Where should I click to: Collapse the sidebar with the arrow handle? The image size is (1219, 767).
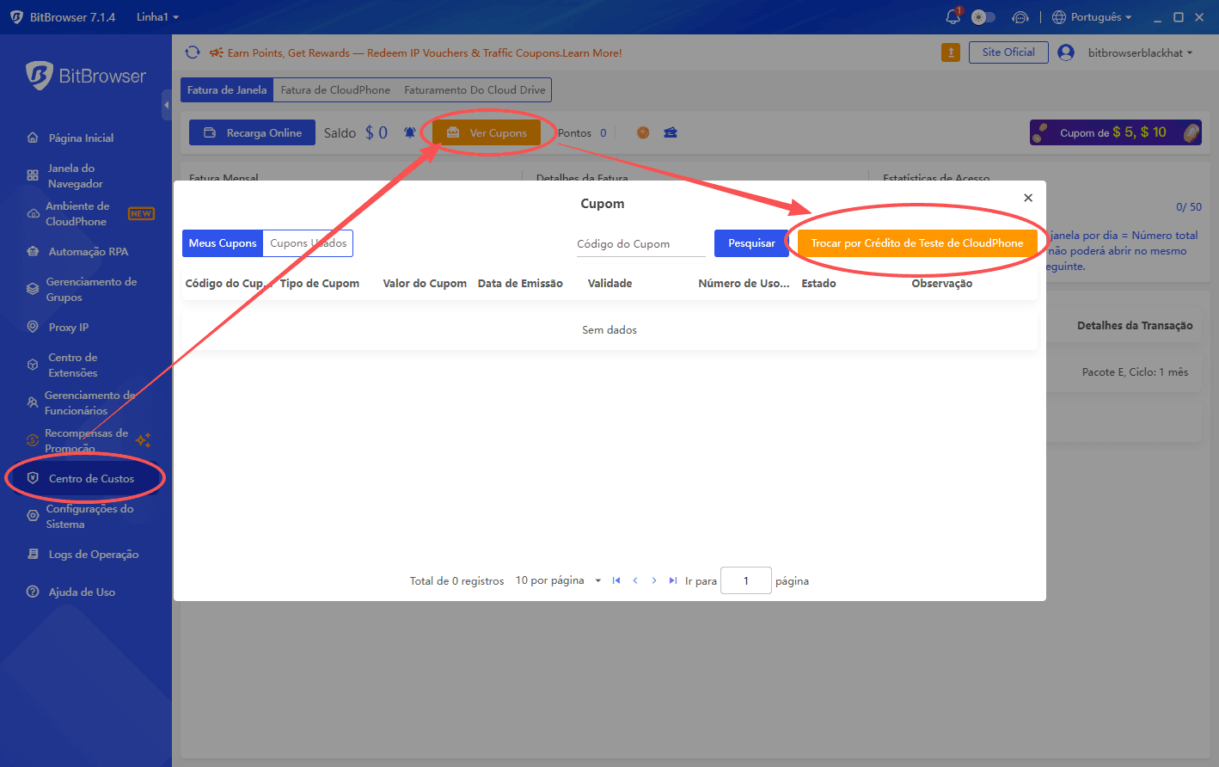click(x=166, y=105)
